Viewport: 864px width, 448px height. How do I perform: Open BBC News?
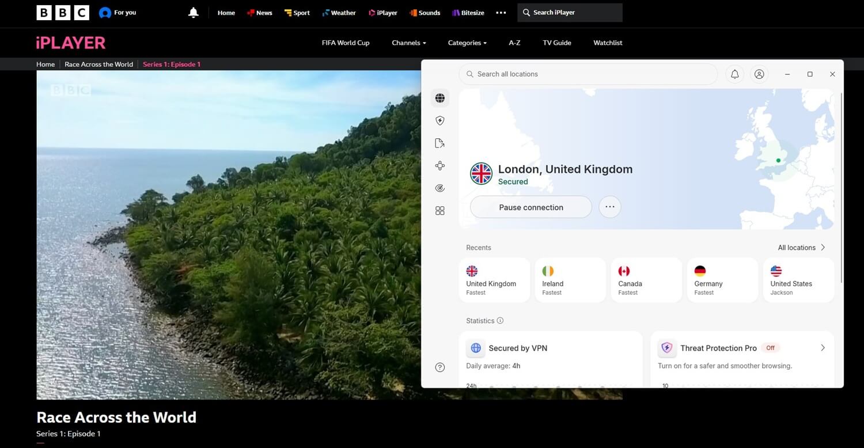(259, 13)
